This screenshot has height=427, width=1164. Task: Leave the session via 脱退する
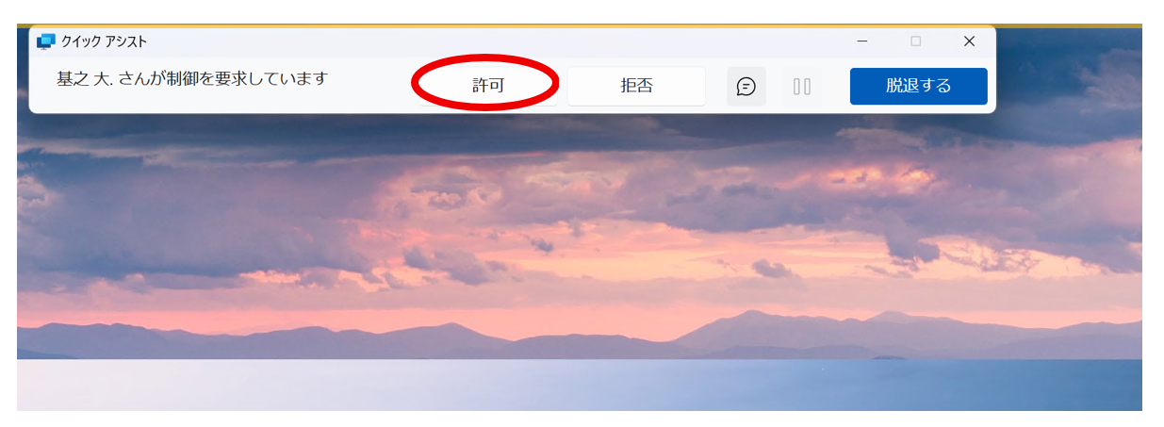[918, 87]
